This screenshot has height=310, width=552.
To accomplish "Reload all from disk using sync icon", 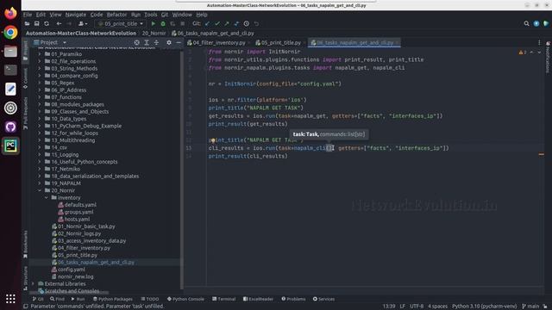I will 47,23.
